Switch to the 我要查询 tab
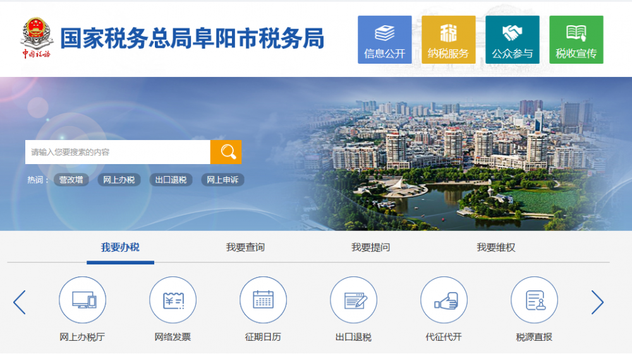Image resolution: width=632 pixels, height=354 pixels. point(245,247)
